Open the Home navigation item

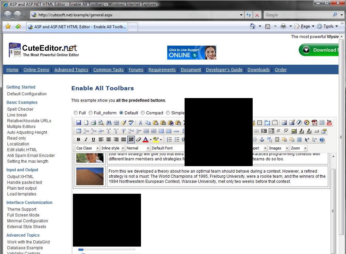(x=12, y=70)
